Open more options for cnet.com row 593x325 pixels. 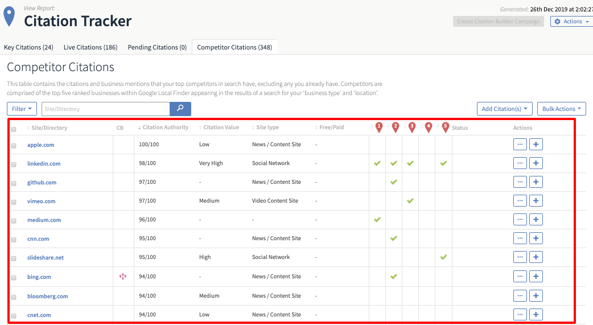[520, 314]
